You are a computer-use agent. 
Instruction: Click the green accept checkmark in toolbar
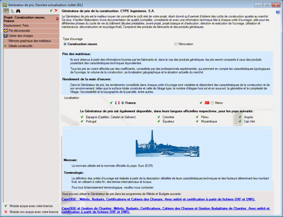pyautogui.click(x=51, y=11)
